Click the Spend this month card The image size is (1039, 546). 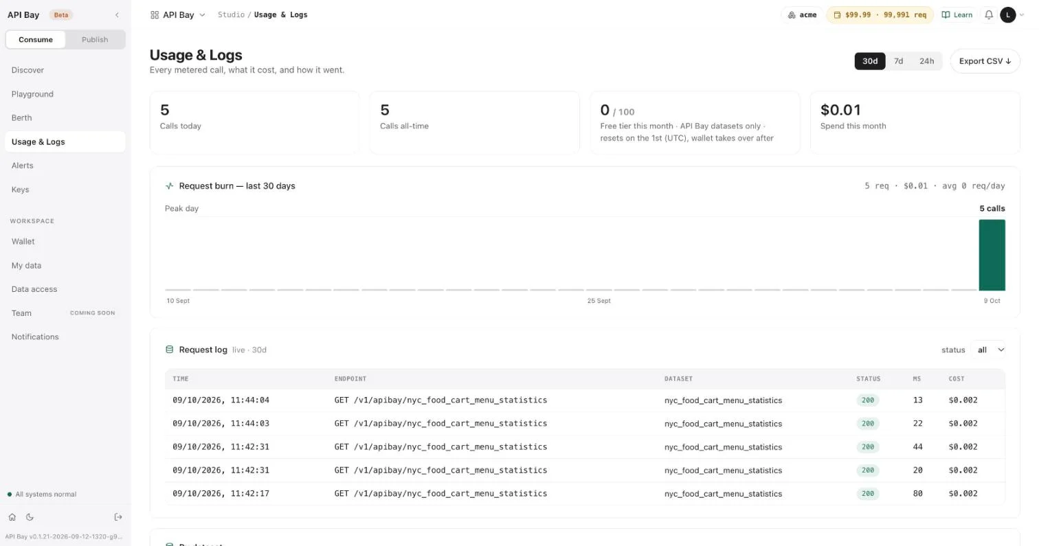click(x=915, y=123)
